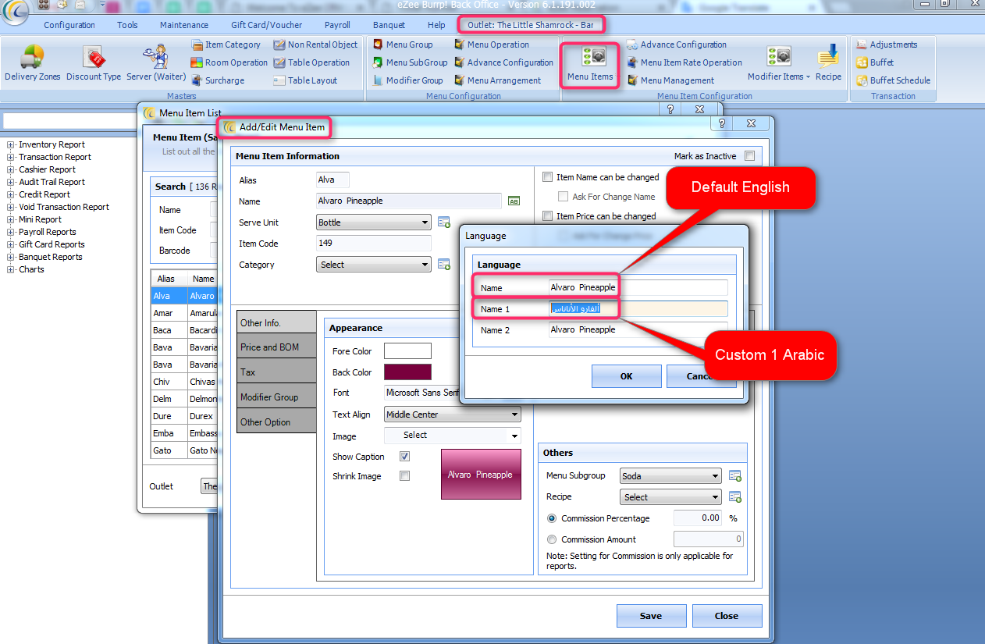Enable Item Price can be changed
The width and height of the screenshot is (985, 644).
tap(548, 216)
